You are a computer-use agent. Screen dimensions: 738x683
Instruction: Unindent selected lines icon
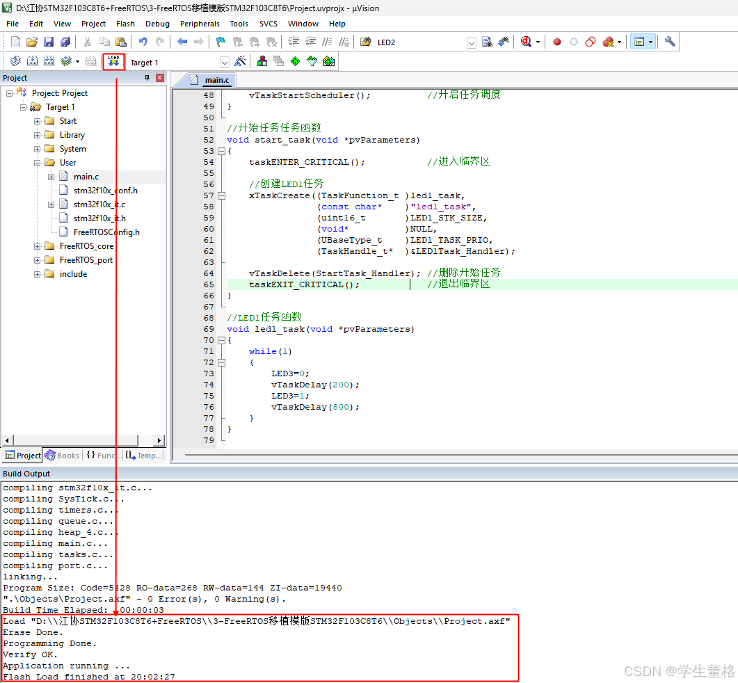pyautogui.click(x=310, y=42)
